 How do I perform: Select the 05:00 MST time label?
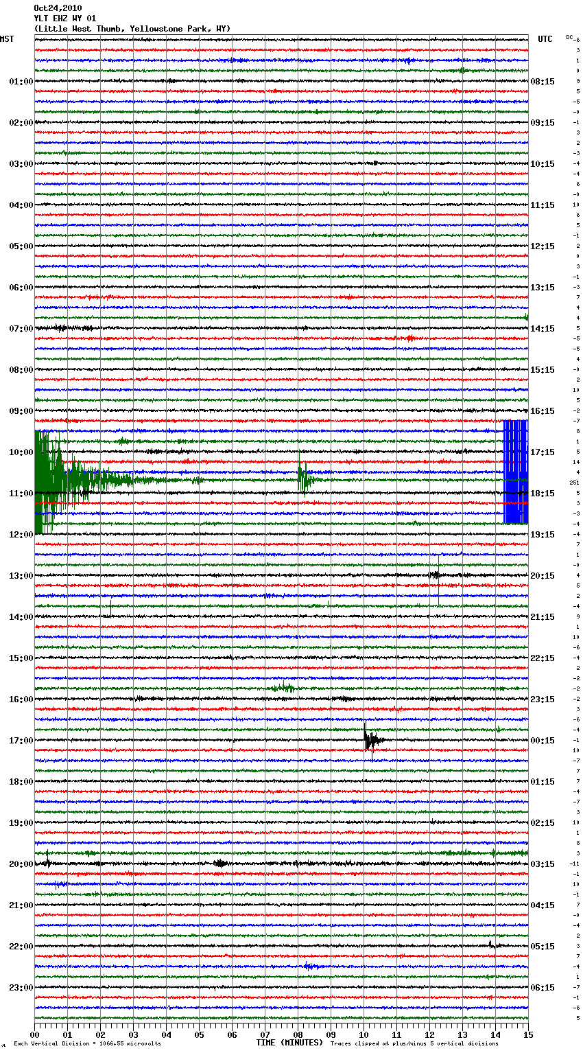pyautogui.click(x=21, y=246)
